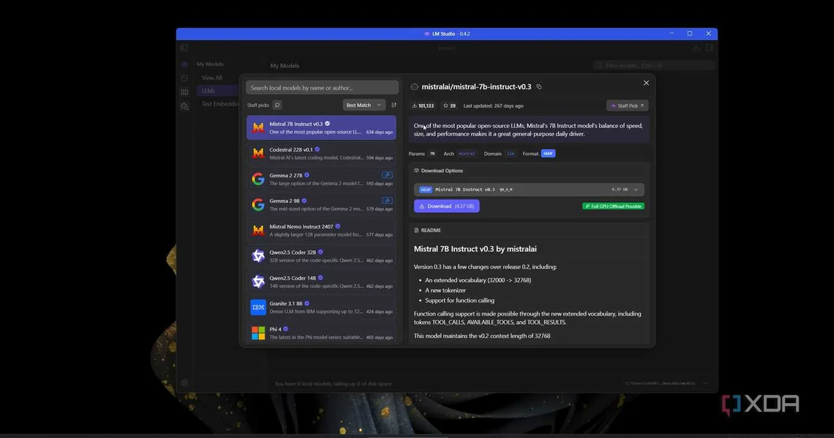Select the Granite 3.1 8B model

click(x=321, y=307)
